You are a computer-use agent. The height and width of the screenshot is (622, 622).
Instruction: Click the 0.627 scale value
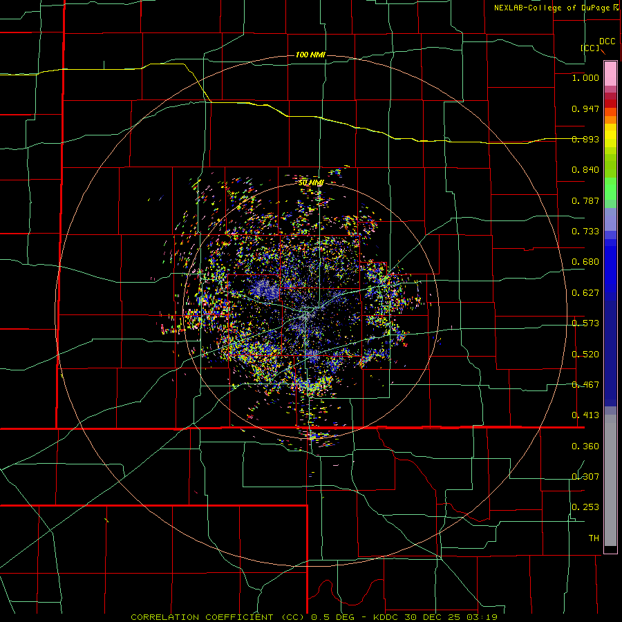(585, 293)
